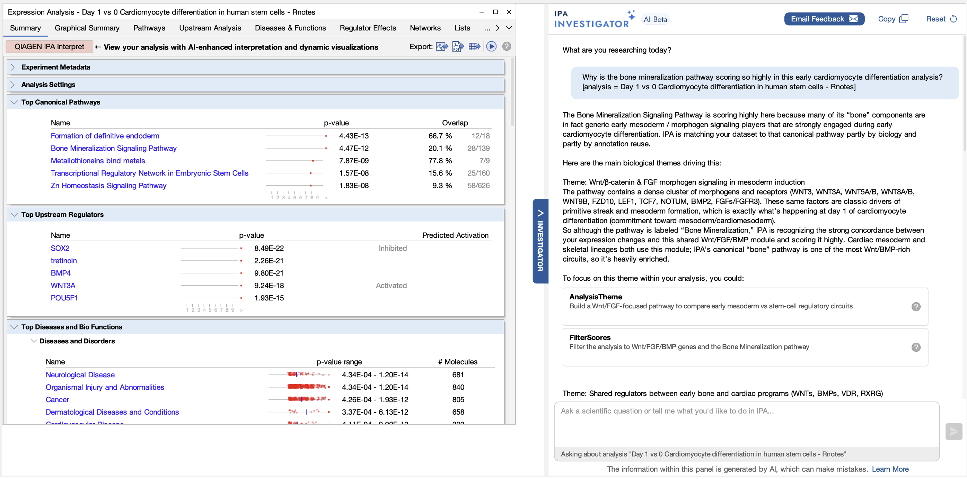
Task: Click the play video icon beside Export
Action: [491, 46]
